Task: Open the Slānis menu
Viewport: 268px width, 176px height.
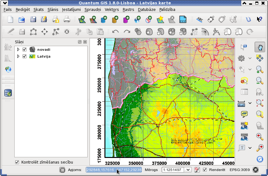Action: [x=53, y=10]
